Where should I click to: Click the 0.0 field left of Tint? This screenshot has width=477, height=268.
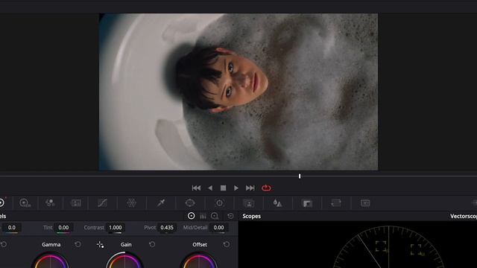pos(12,228)
